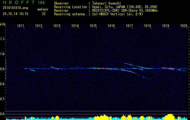Click the yellow signal peak under 1819
The image size is (190, 120).
coord(170,116)
